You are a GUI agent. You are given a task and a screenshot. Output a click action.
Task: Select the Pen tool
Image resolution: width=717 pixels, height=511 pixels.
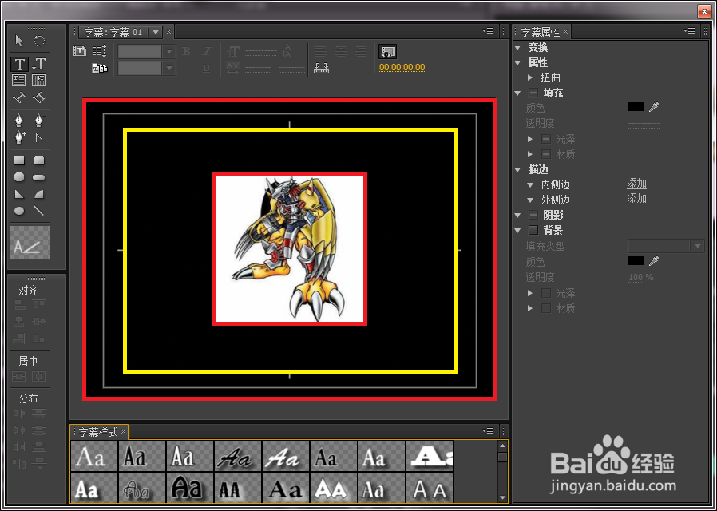18,121
